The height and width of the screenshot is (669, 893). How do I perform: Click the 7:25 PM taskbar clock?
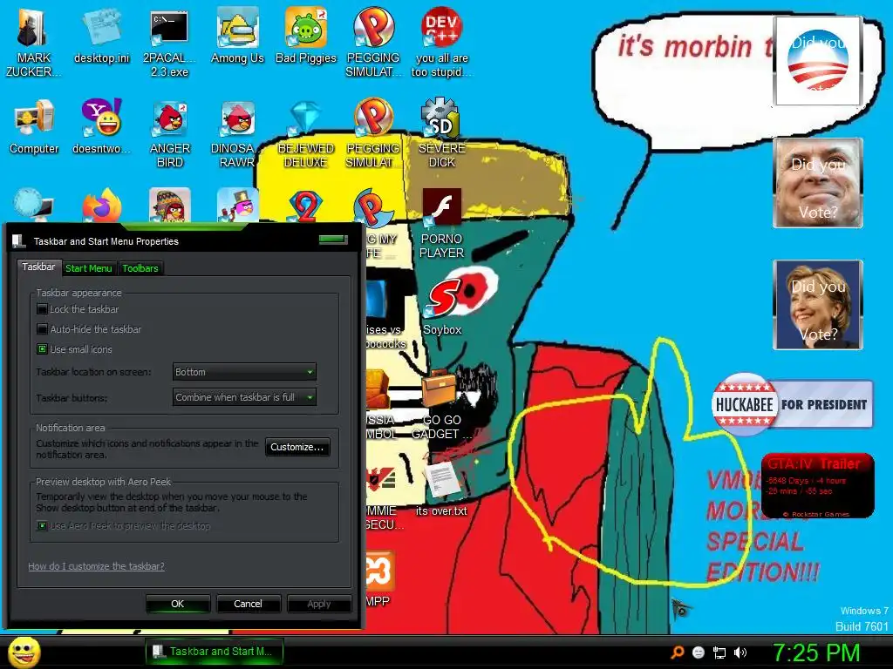tap(816, 652)
